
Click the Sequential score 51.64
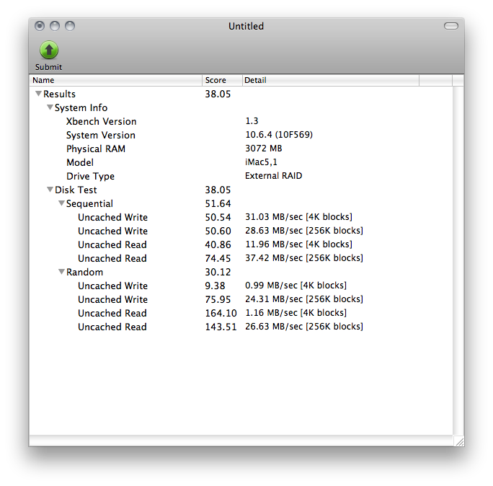click(218, 203)
